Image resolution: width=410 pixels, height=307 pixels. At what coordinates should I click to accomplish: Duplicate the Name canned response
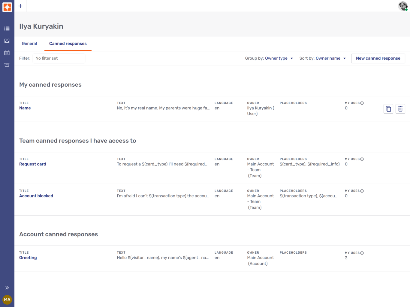[388, 109]
